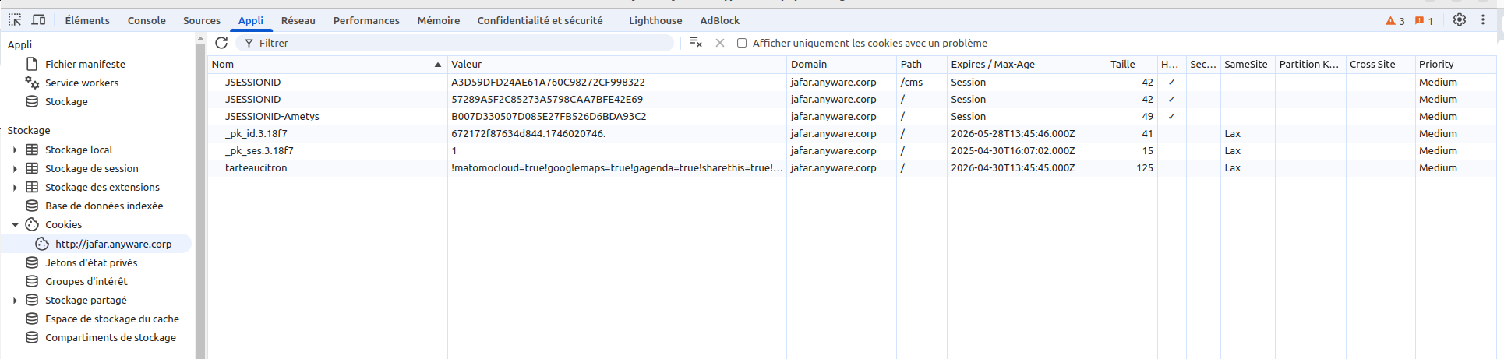Expand the Stockage partagé node
Viewport: 1504px width, 359px height.
[15, 300]
